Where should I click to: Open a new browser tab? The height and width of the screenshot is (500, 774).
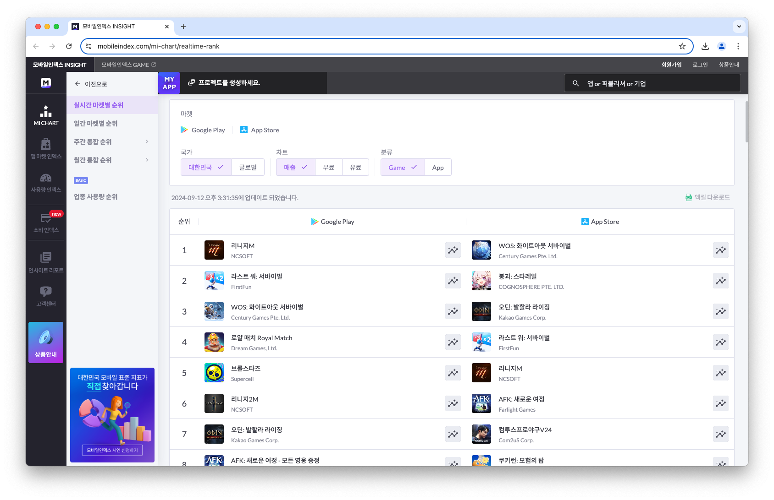183,27
